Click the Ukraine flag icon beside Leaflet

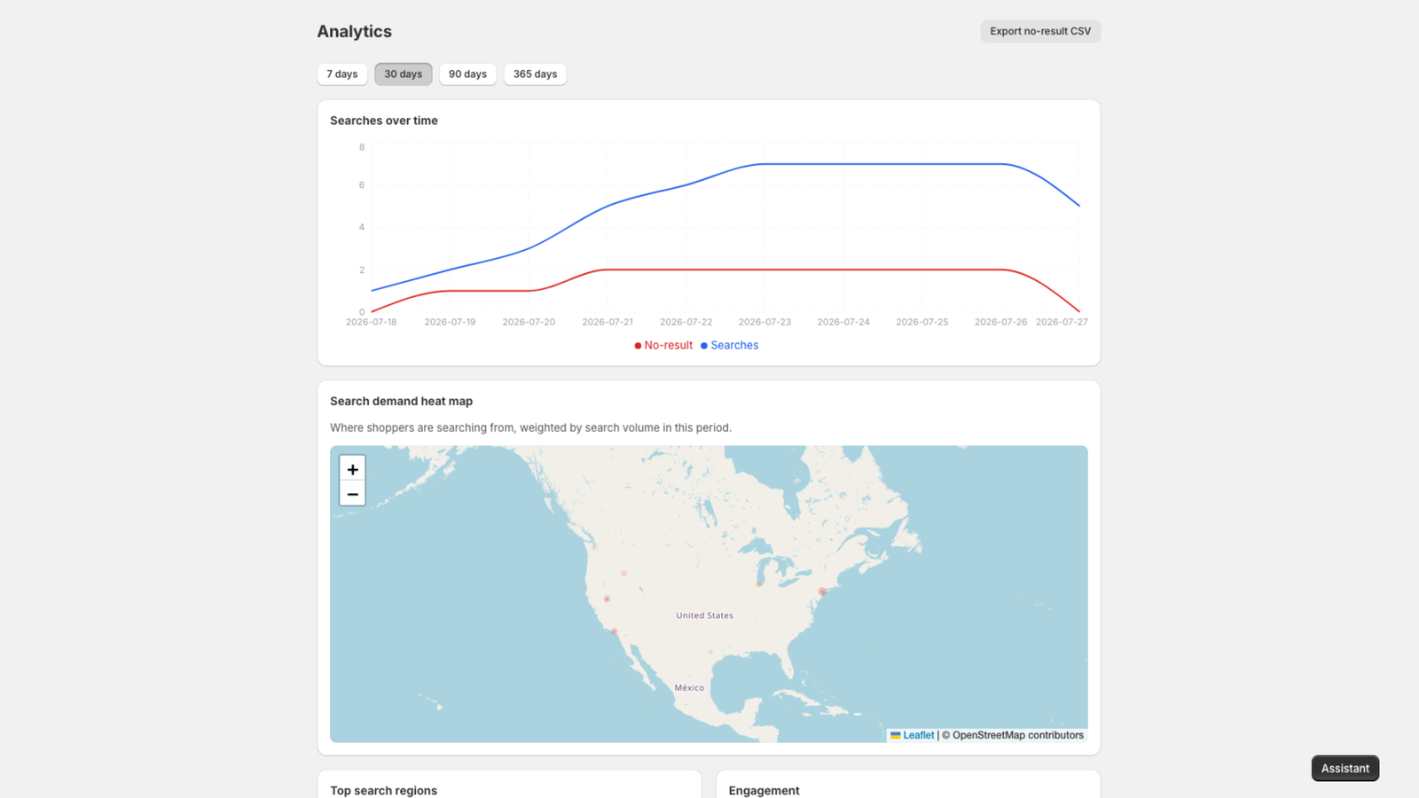pyautogui.click(x=896, y=735)
